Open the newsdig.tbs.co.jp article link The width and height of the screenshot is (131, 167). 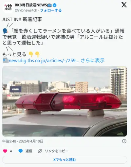44,61
